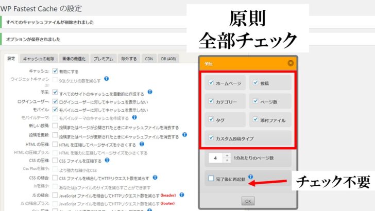Viewport: 375px width, 211px height.
Task: Uncheck タグ in the preload popup
Action: [211, 119]
